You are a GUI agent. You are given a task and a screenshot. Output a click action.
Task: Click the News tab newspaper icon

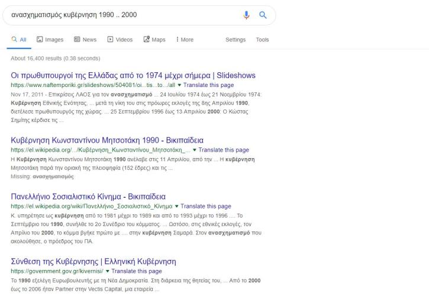(77, 40)
